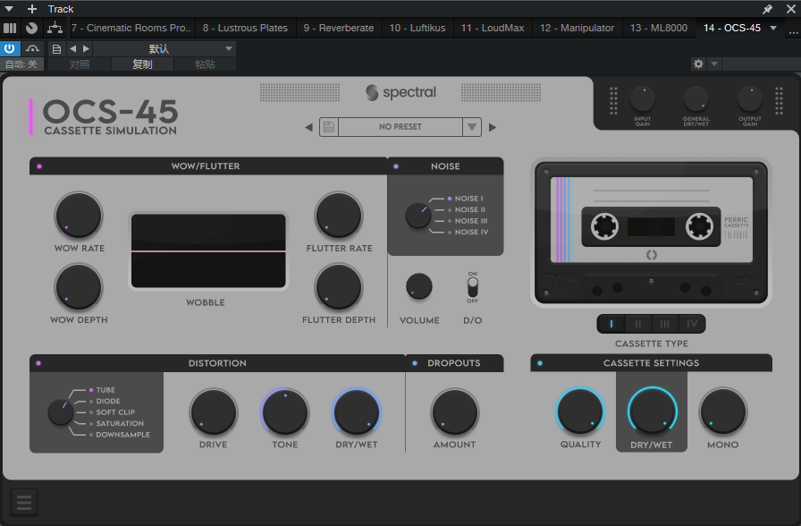
Task: Toggle the WOW/FLUTTER section enable dot
Action: (x=39, y=166)
